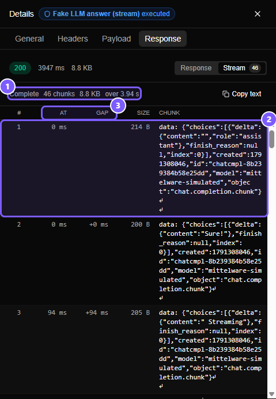
Task: Click the 8.8 KB size next to duration
Action: pyautogui.click(x=82, y=68)
